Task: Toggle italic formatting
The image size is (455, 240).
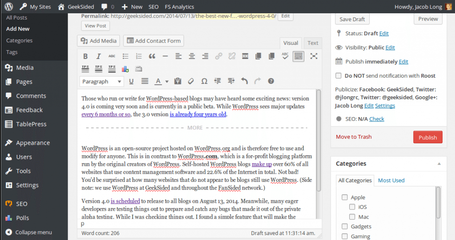Action: [x=99, y=56]
